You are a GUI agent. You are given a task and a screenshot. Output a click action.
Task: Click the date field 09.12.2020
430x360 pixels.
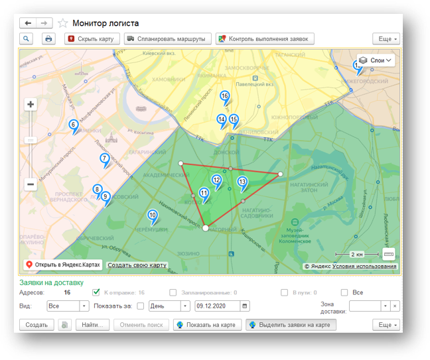click(x=217, y=306)
